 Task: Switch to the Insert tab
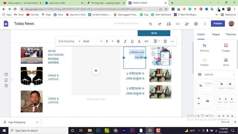[x=201, y=35]
